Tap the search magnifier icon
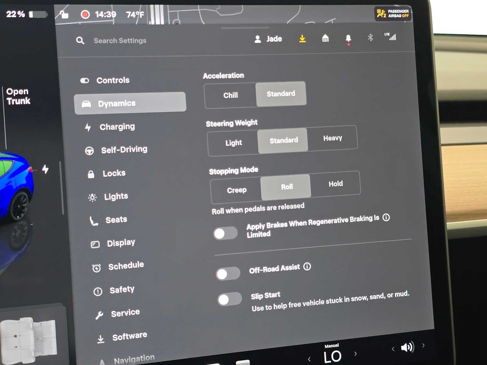 point(80,40)
